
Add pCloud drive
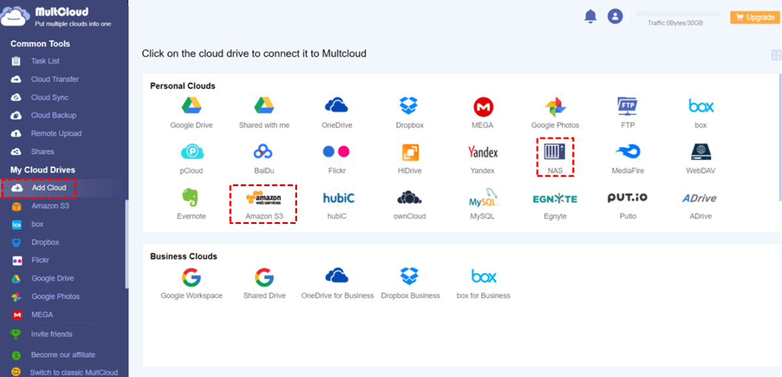(192, 158)
